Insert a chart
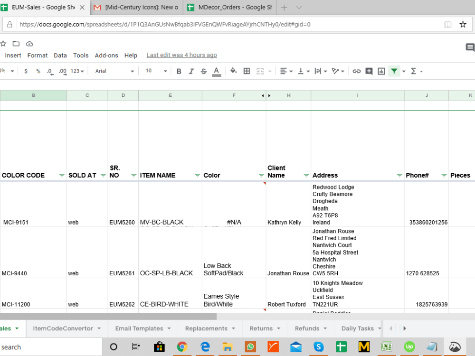Screen dimensions: 475x356 (381, 71)
